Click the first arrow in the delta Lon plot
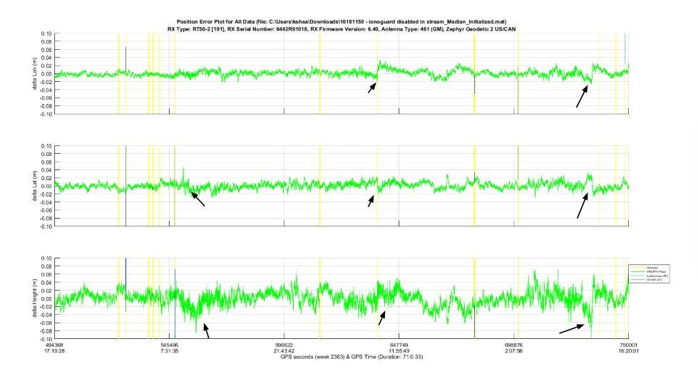Image resolution: width=698 pixels, height=376 pixels. click(x=371, y=88)
